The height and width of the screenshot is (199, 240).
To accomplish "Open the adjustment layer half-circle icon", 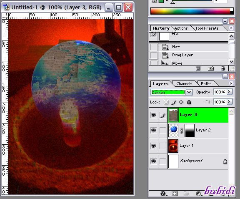I will click(x=198, y=194).
